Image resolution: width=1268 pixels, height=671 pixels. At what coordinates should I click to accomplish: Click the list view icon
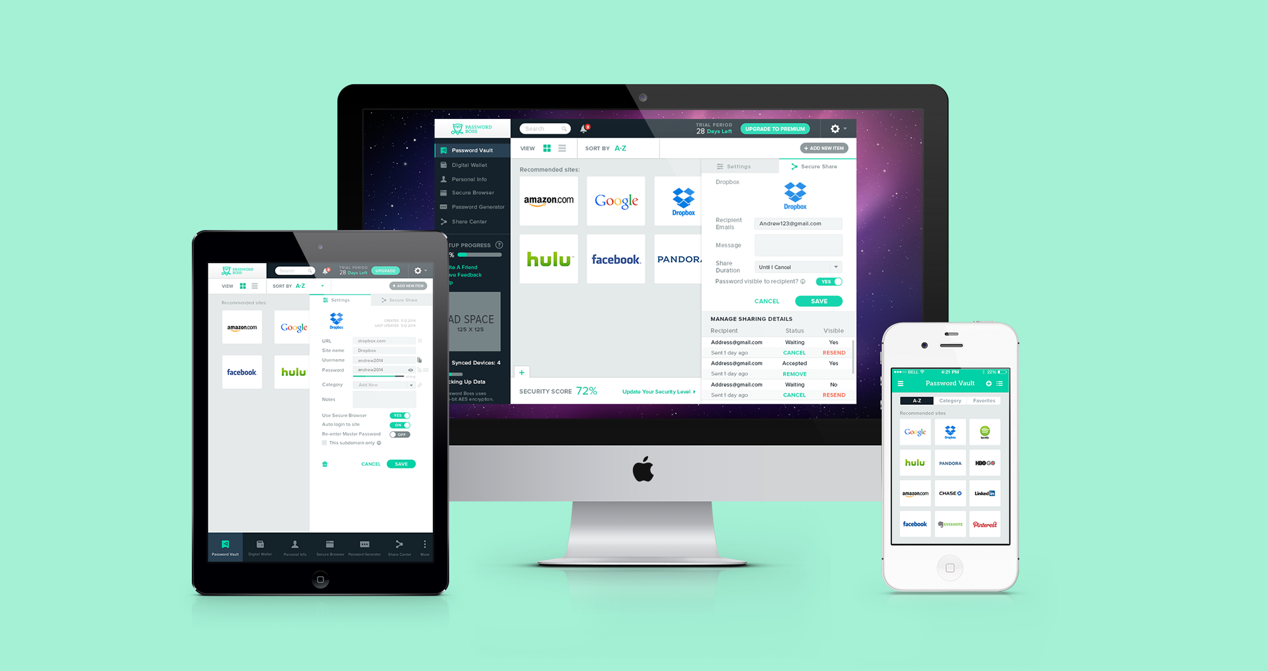click(x=563, y=149)
